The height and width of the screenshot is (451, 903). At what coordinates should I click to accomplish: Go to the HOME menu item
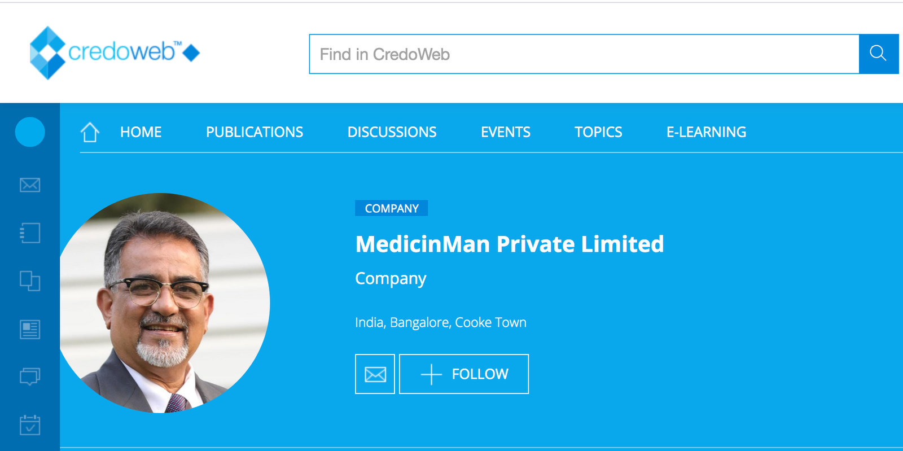tap(141, 132)
